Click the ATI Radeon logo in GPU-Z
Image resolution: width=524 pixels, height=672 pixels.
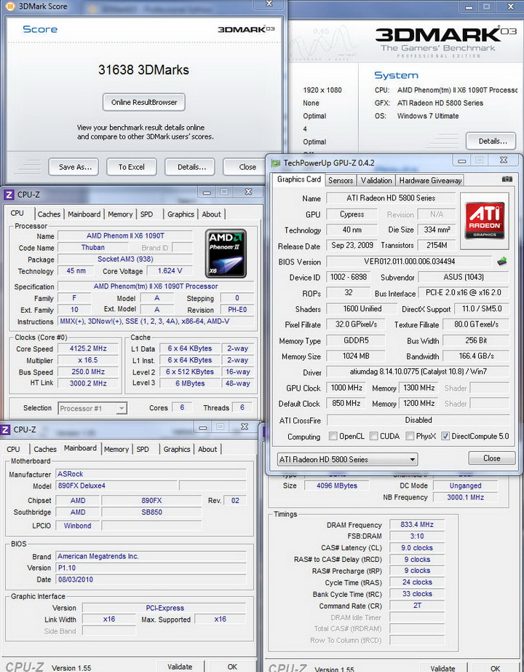(485, 221)
